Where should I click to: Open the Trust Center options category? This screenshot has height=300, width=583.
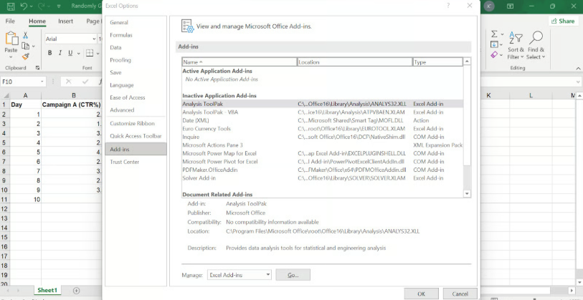point(125,162)
